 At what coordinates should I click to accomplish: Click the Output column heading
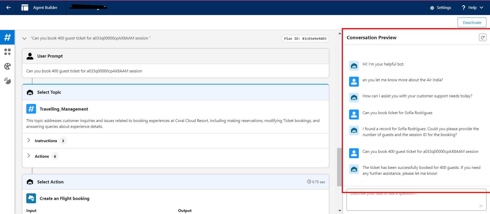[x=185, y=211]
